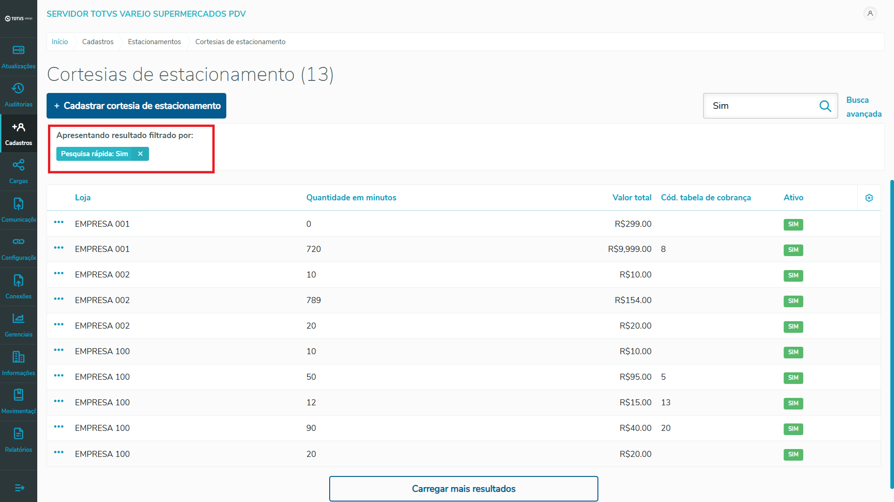Click the search magnifier icon
Screen dimensions: 894x502
[825, 106]
